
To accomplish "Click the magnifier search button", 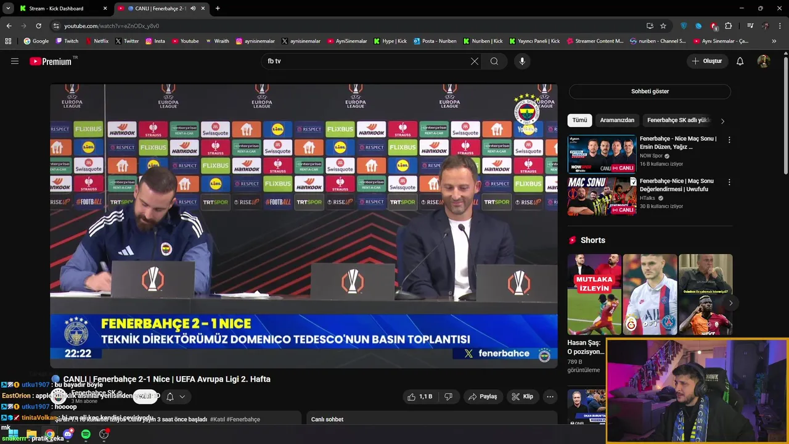I will (494, 61).
